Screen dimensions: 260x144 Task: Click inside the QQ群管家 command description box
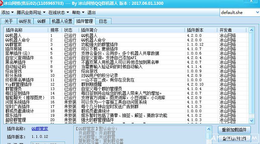[x=140, y=135]
